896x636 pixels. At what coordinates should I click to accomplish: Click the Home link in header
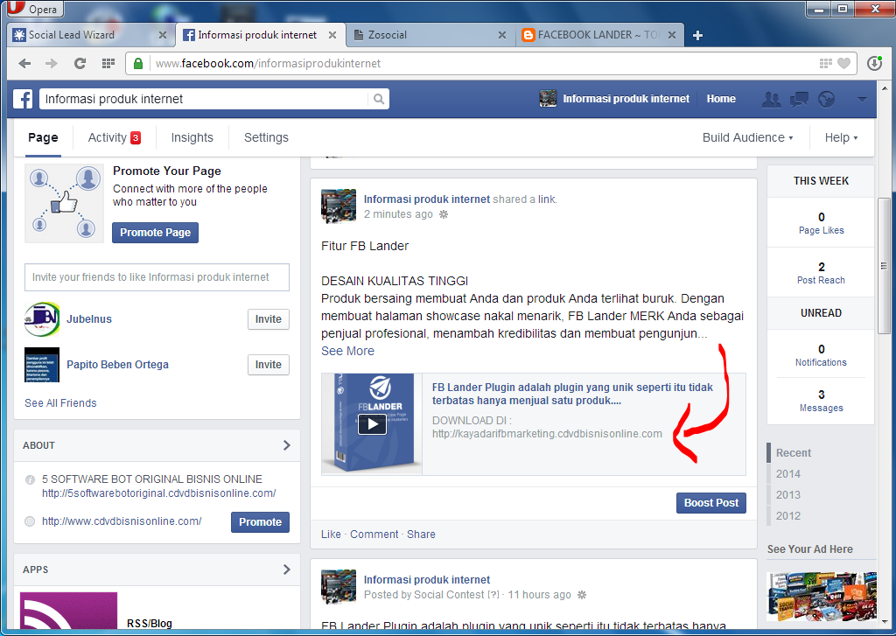tap(721, 99)
